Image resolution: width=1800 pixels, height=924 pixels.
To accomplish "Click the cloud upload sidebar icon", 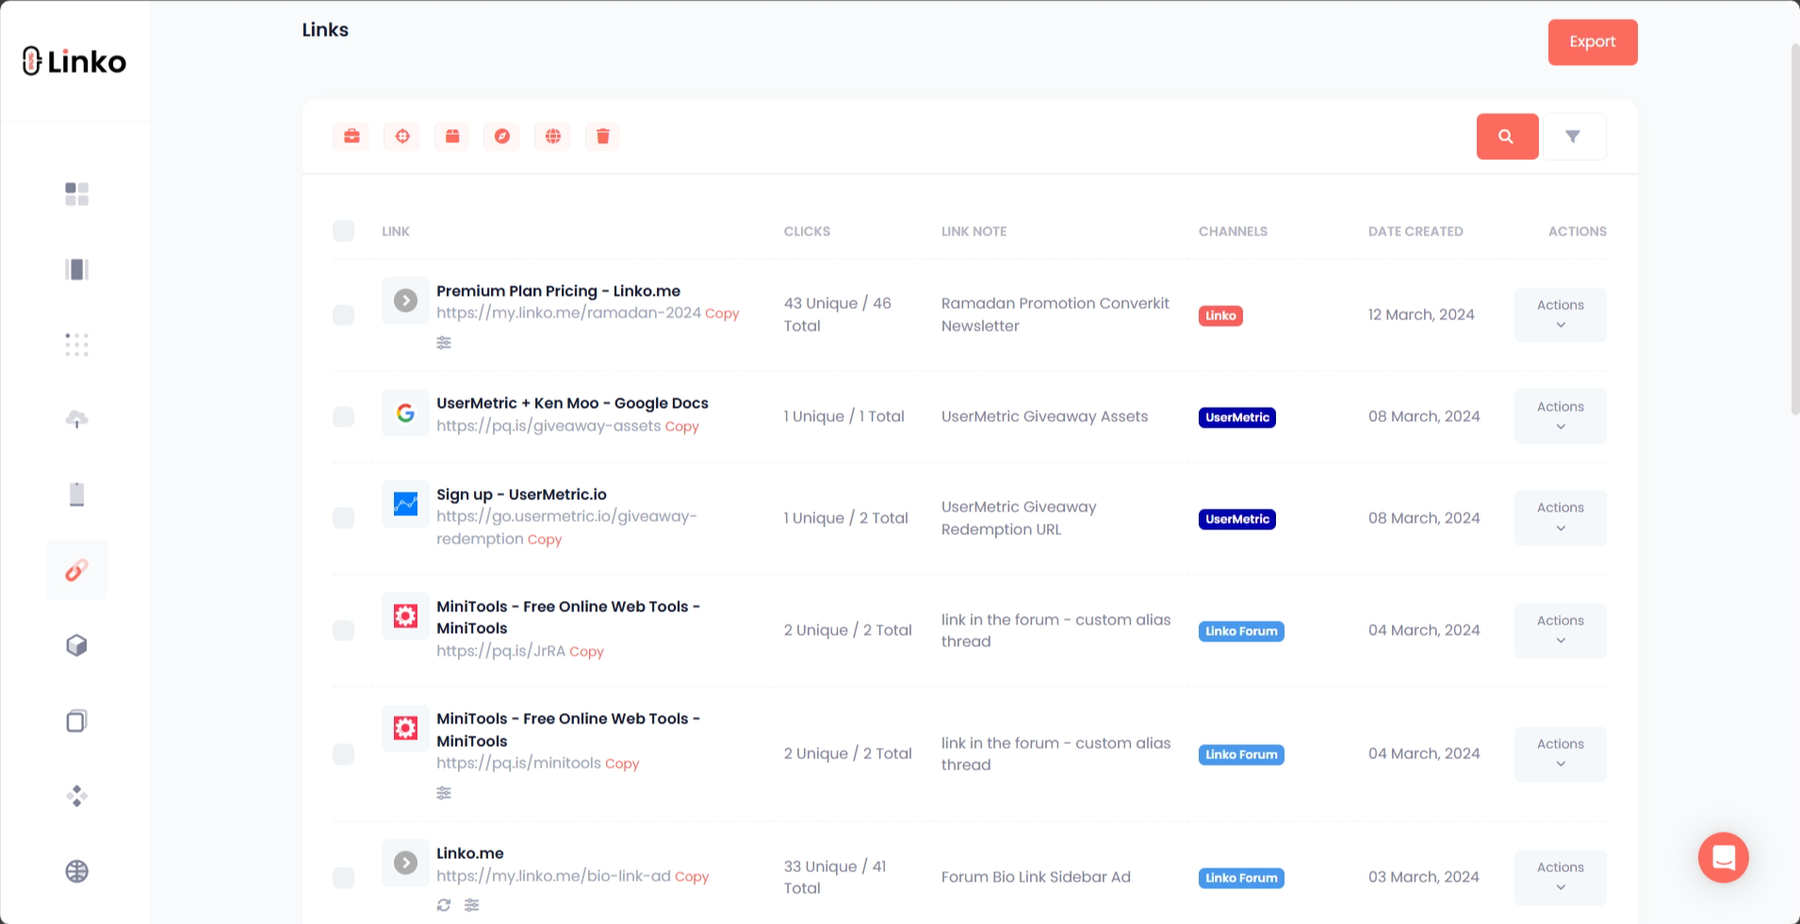I will click(76, 419).
